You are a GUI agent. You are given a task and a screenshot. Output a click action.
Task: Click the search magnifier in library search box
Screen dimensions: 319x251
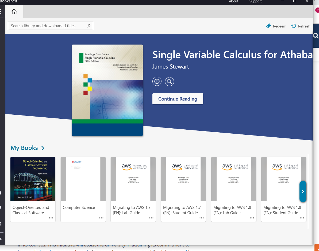[89, 26]
